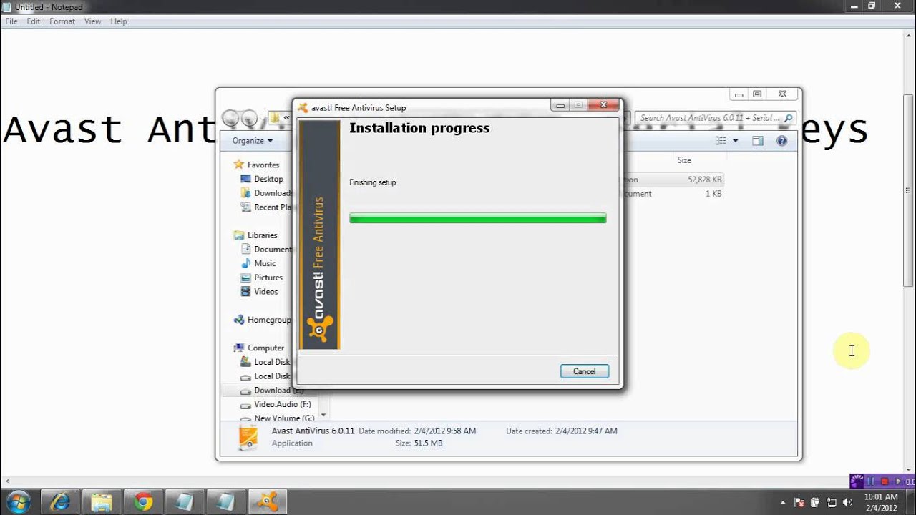Show hidden icons in the system tray

coord(783,502)
